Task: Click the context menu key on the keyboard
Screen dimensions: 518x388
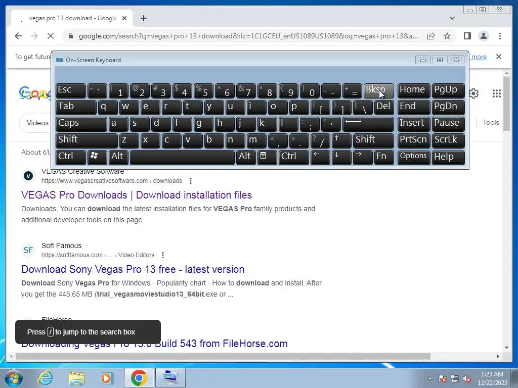Action: [267, 158]
